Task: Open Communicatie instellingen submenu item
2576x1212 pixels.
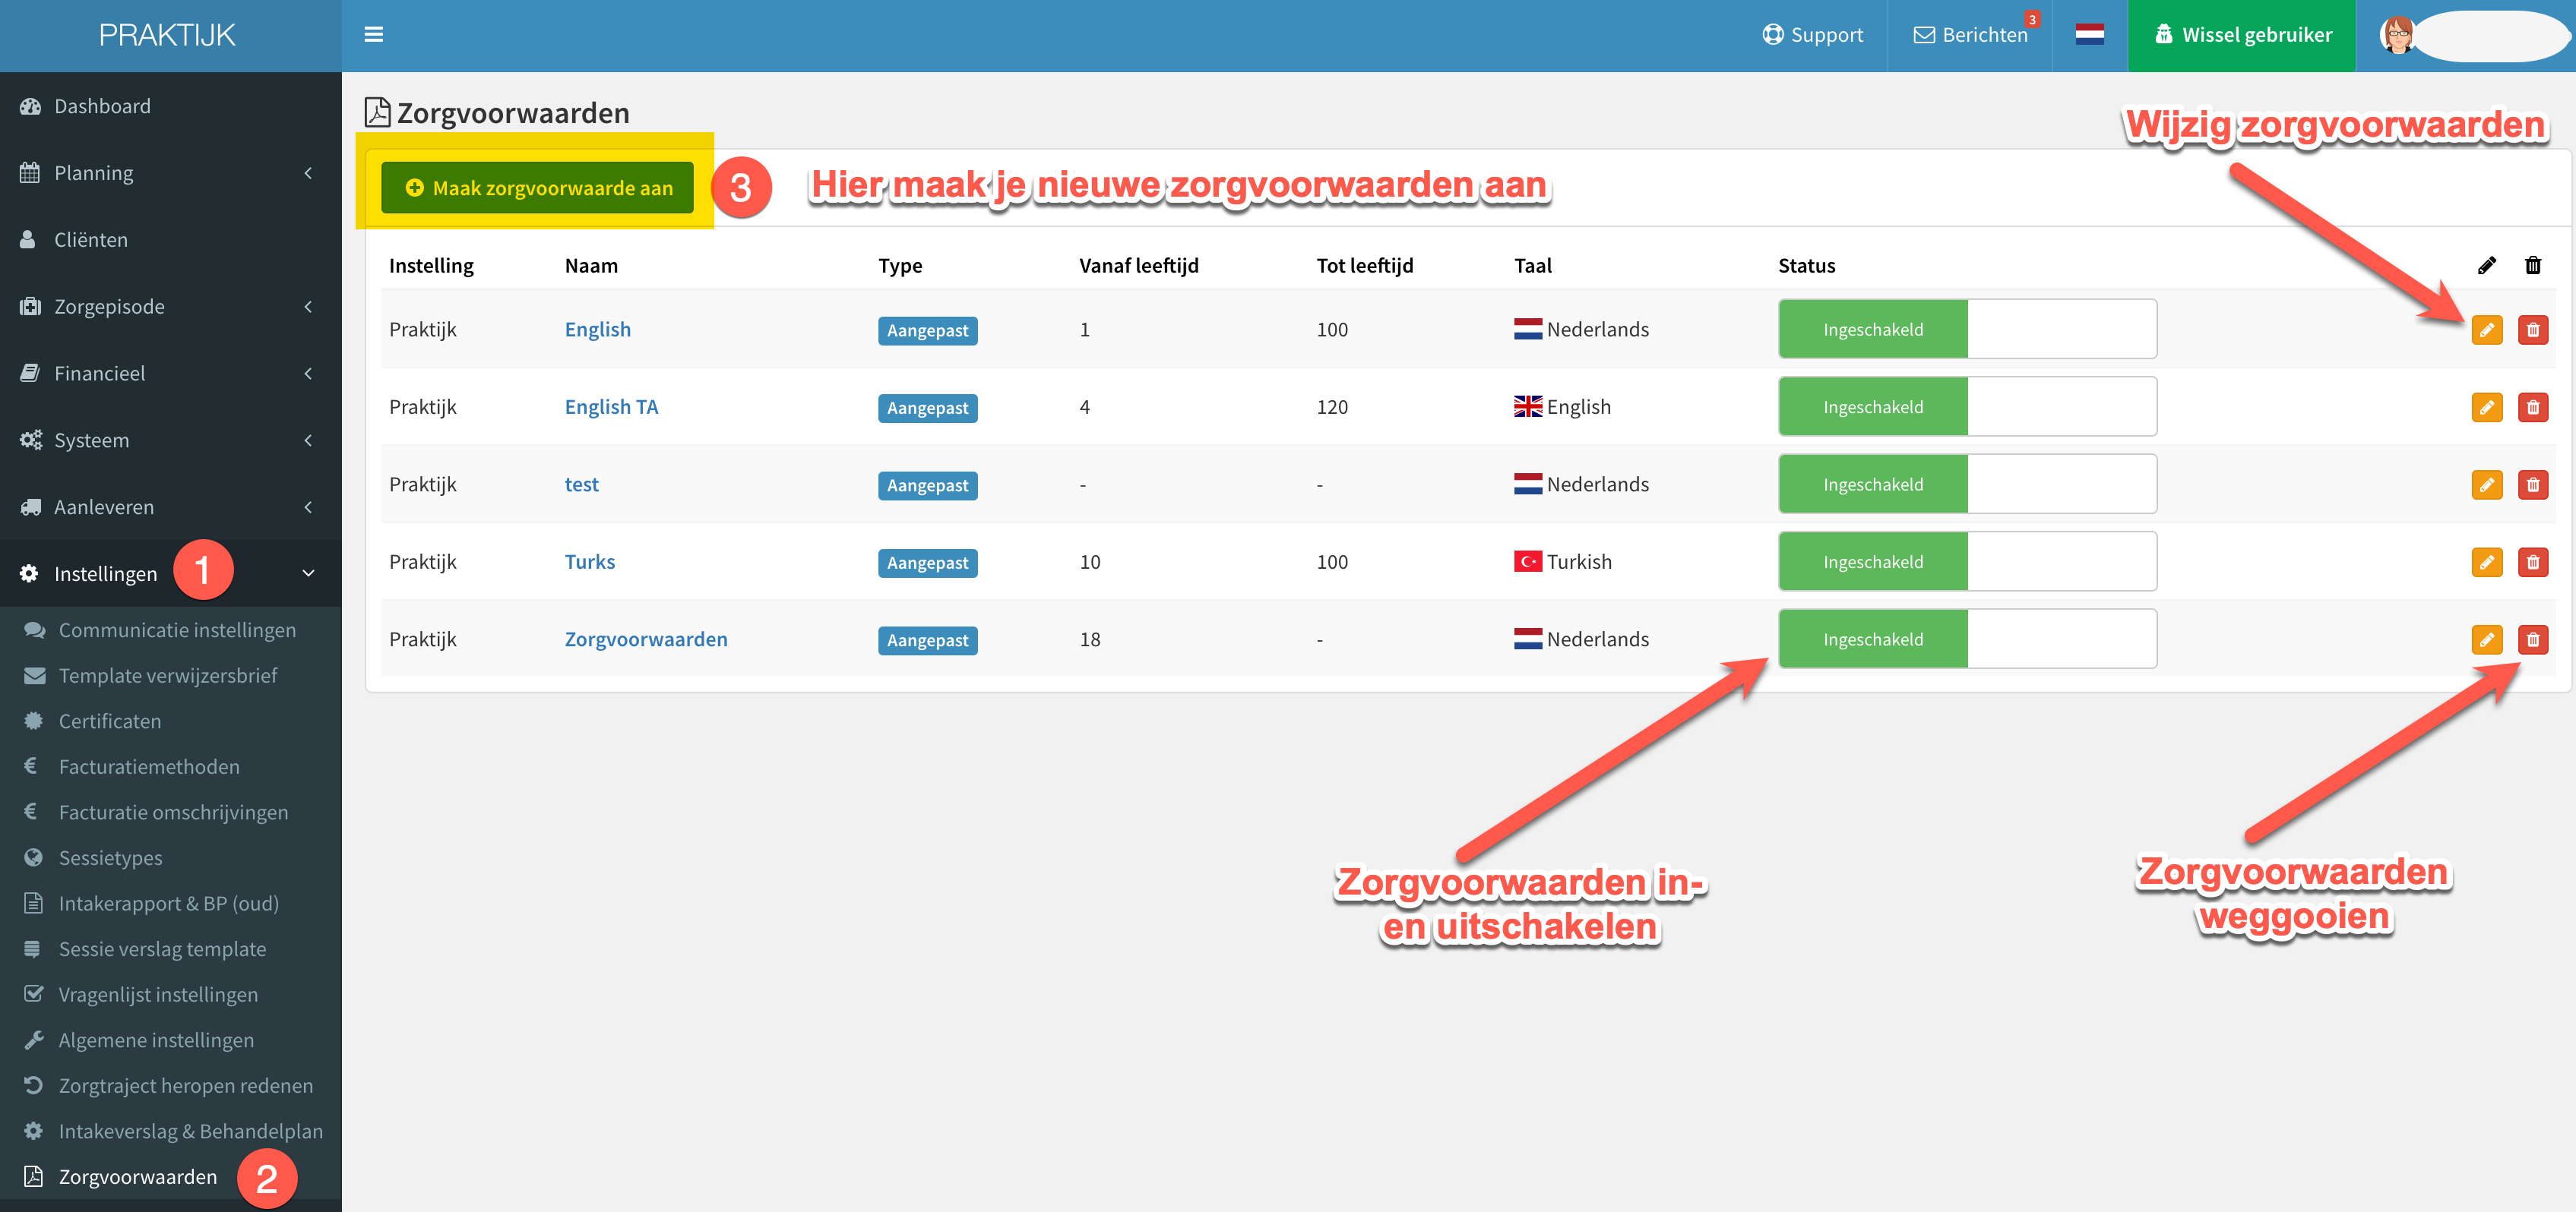Action: (170, 630)
